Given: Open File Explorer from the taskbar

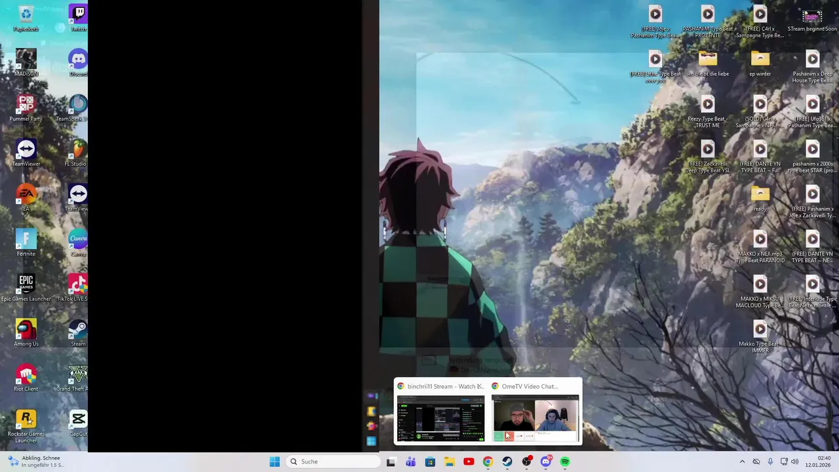Looking at the screenshot, I should pos(449,462).
